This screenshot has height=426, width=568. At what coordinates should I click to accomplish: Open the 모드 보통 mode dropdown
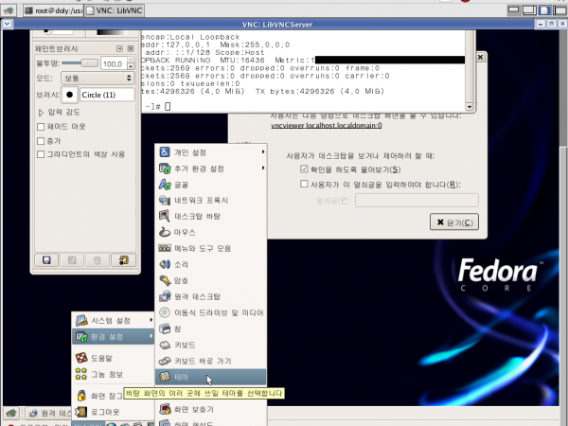98,78
